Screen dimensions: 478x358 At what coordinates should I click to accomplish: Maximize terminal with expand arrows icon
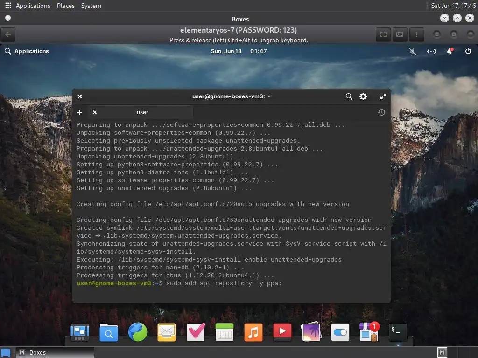[x=383, y=96]
